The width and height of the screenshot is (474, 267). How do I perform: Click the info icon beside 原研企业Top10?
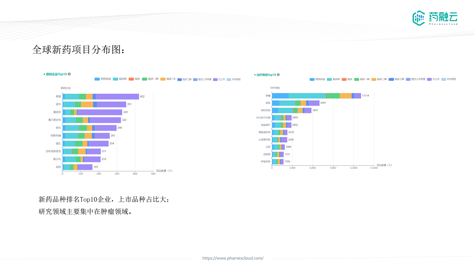pos(69,74)
